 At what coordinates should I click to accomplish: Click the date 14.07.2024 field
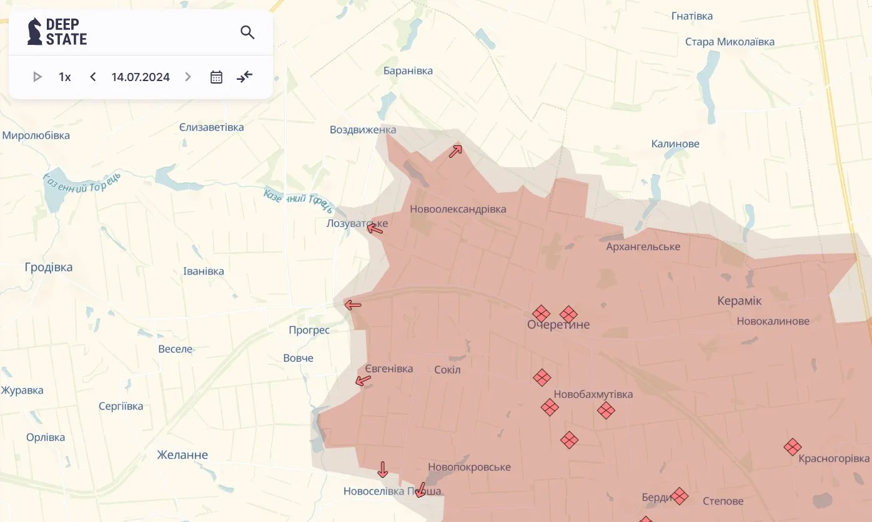(x=140, y=77)
